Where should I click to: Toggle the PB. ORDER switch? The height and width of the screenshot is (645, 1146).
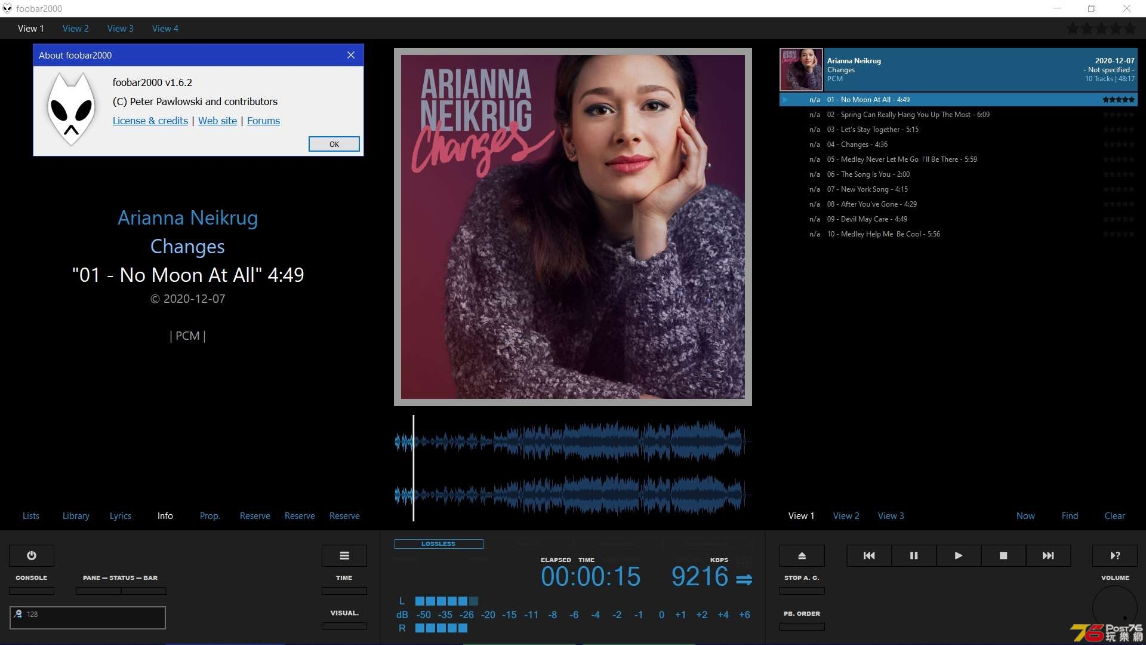pos(802,626)
